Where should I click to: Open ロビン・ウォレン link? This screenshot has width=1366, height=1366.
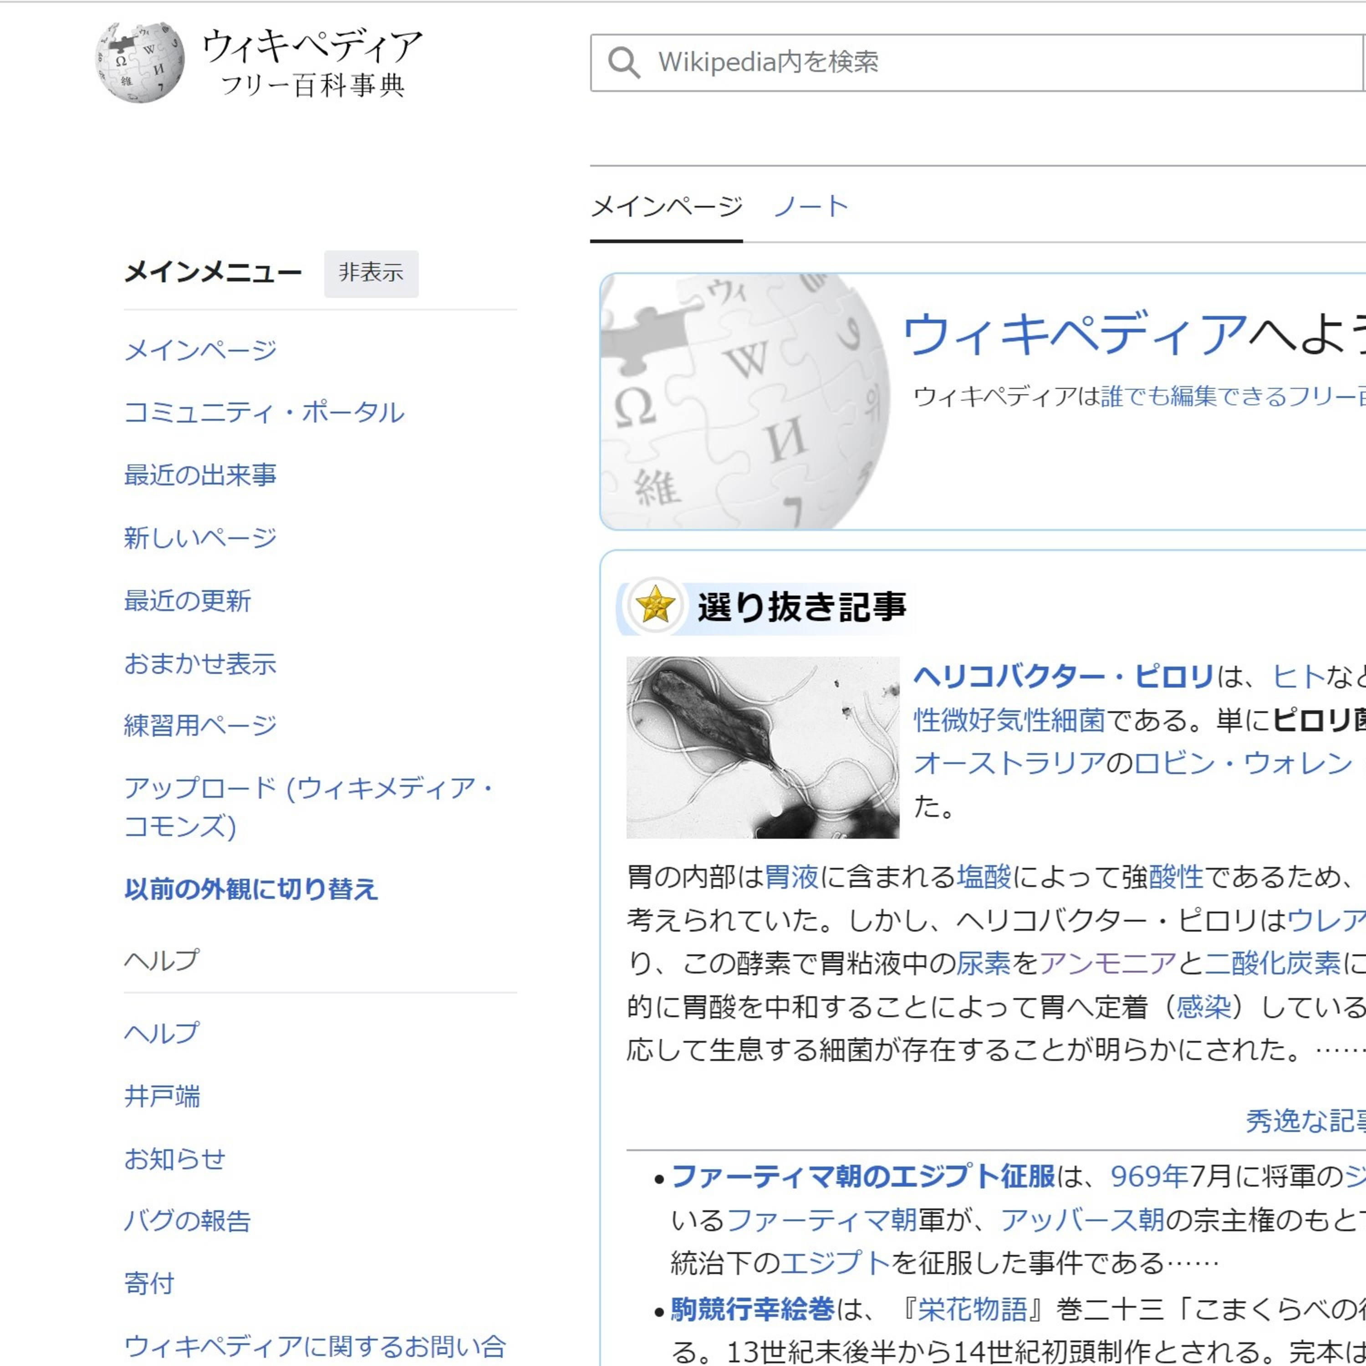pyautogui.click(x=1244, y=763)
